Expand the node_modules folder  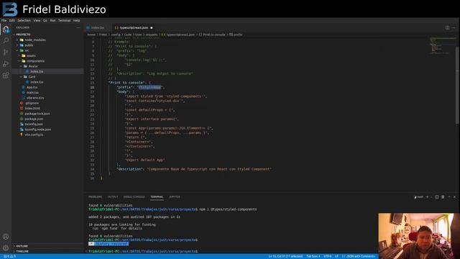tap(48, 40)
